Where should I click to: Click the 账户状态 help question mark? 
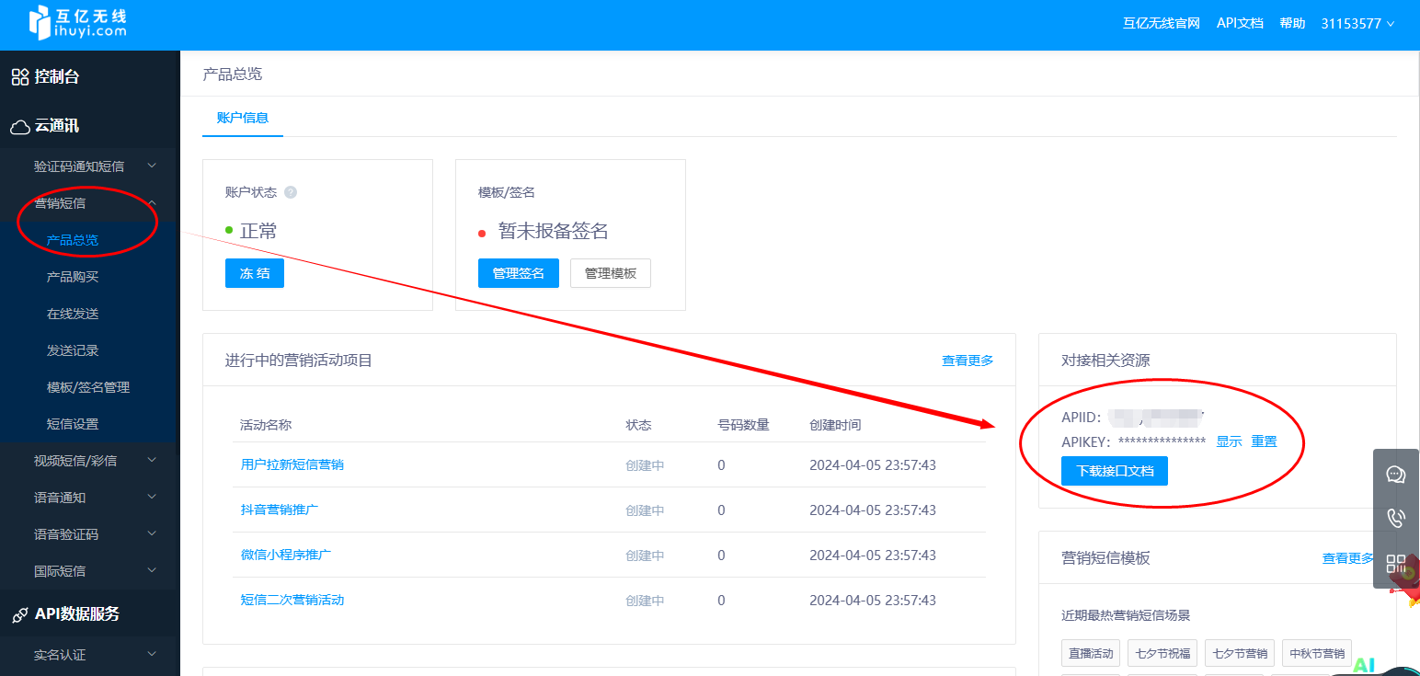(291, 192)
